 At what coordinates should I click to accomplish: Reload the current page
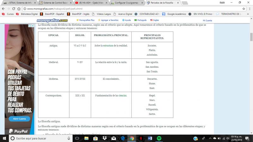point(14,9)
